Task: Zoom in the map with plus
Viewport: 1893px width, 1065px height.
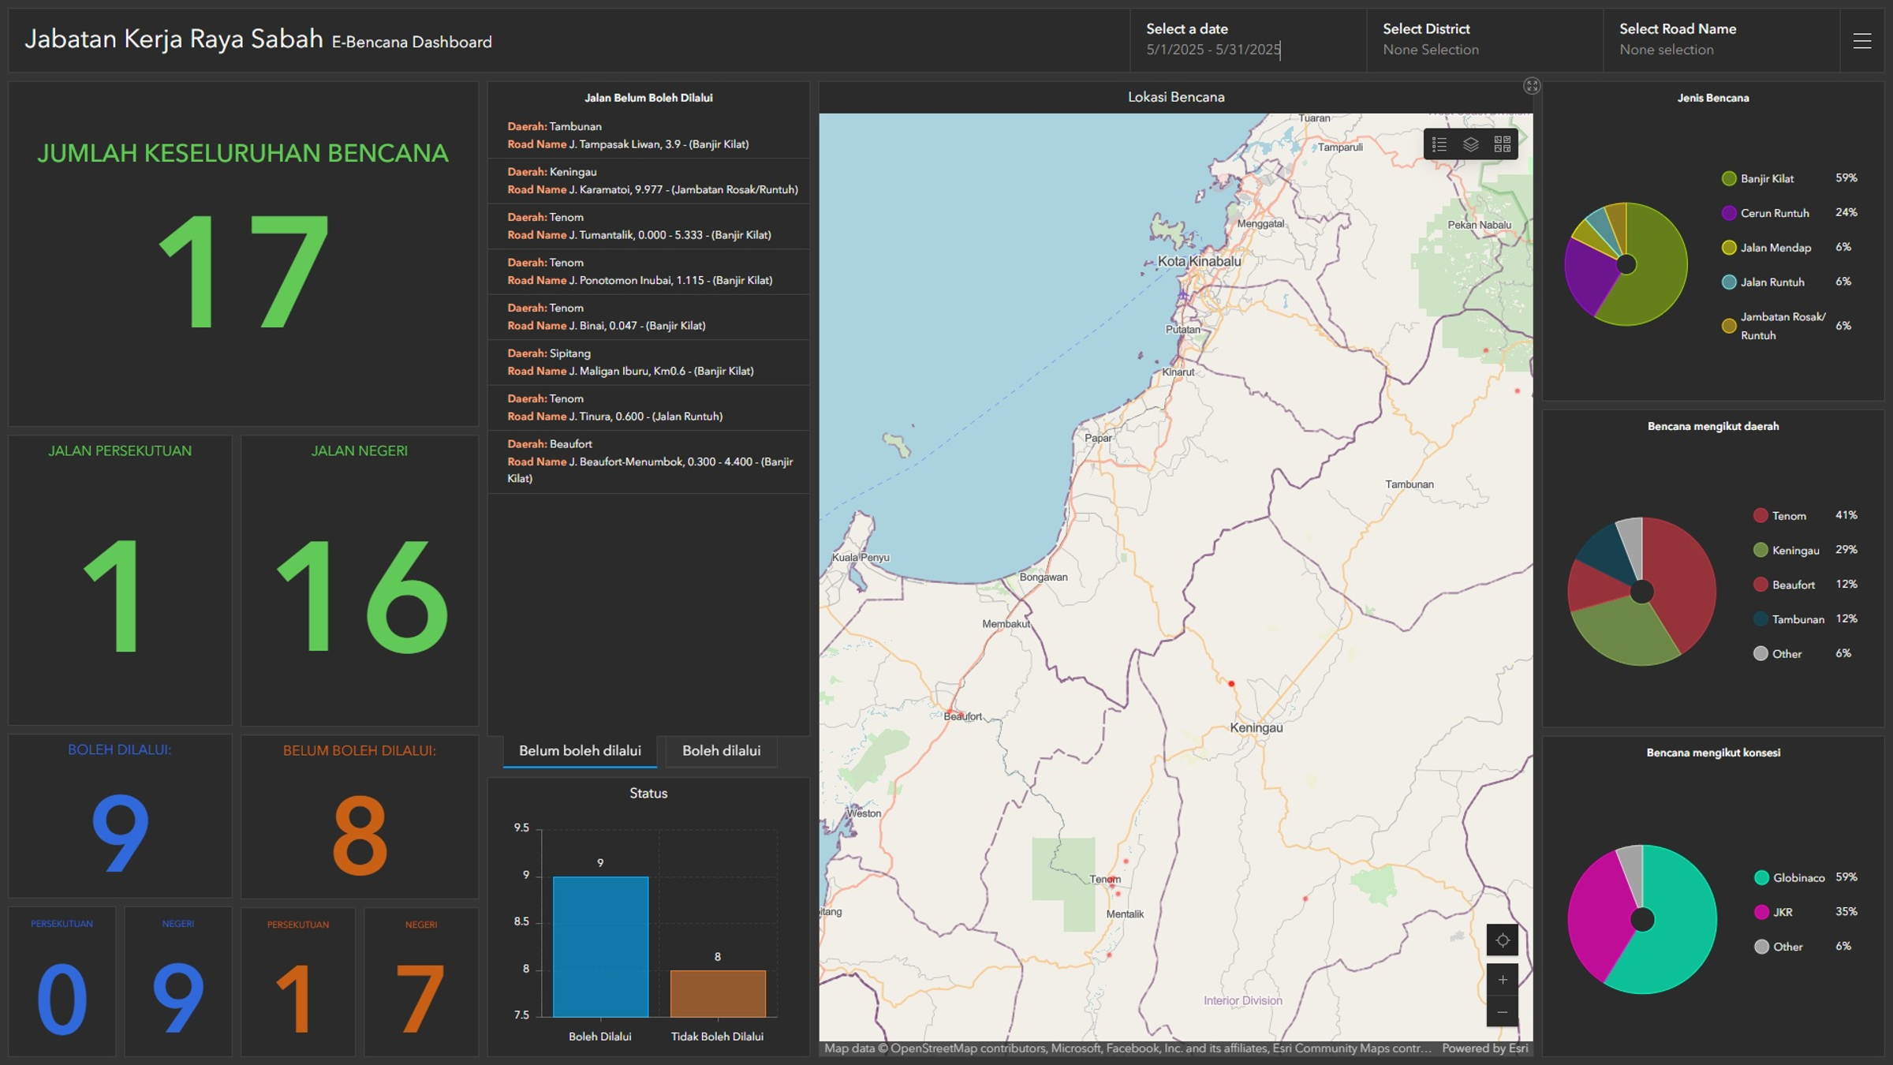Action: point(1503,980)
